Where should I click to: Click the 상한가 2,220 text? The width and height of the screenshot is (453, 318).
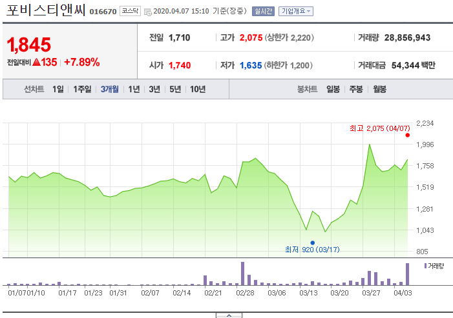pos(290,37)
